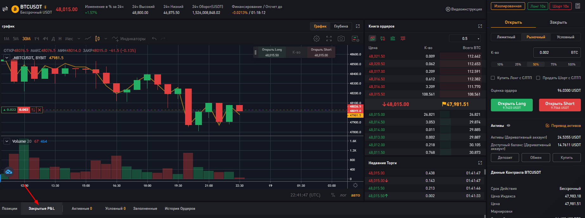Toggle percent scale on the chart
Image resolution: width=585 pixels, height=218 pixels.
coord(333,195)
